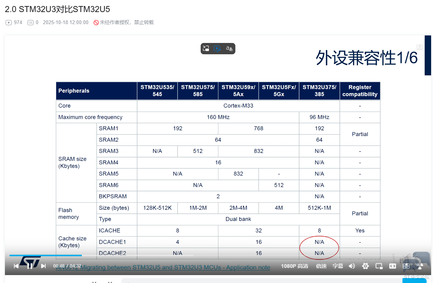Click the blue video enhance icon
The height and width of the screenshot is (283, 433).
(x=217, y=48)
